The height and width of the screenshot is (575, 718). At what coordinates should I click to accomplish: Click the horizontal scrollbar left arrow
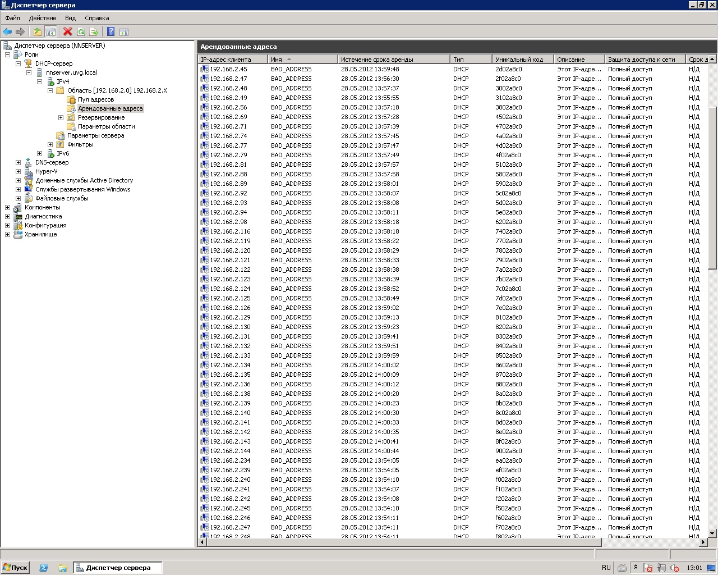tap(202, 542)
